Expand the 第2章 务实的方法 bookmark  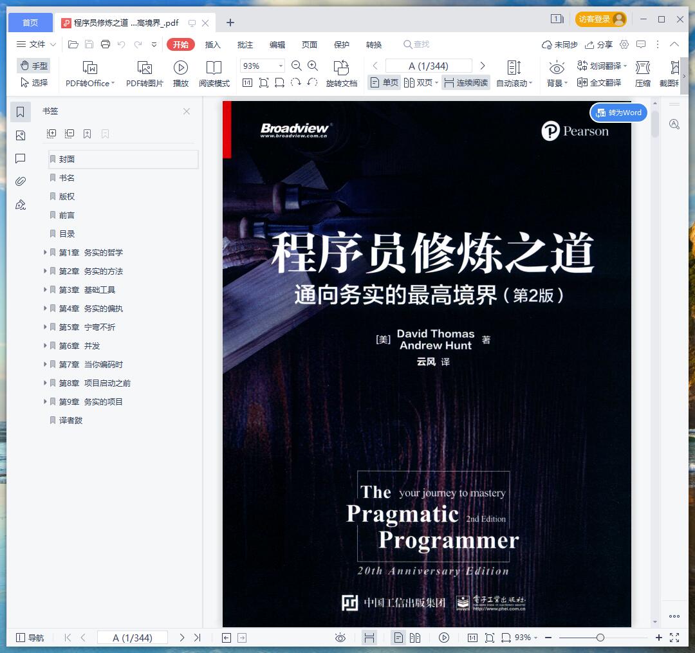(45, 271)
